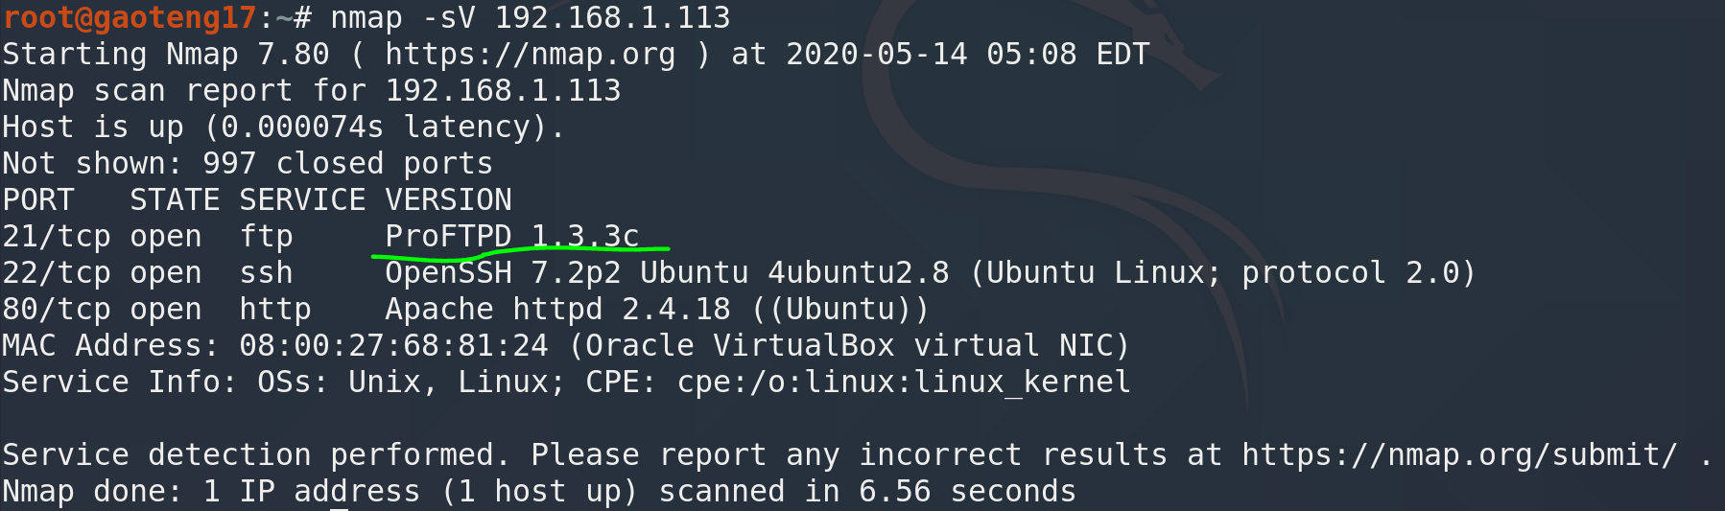
Task: Click the VERSION column header
Action: [x=448, y=200]
